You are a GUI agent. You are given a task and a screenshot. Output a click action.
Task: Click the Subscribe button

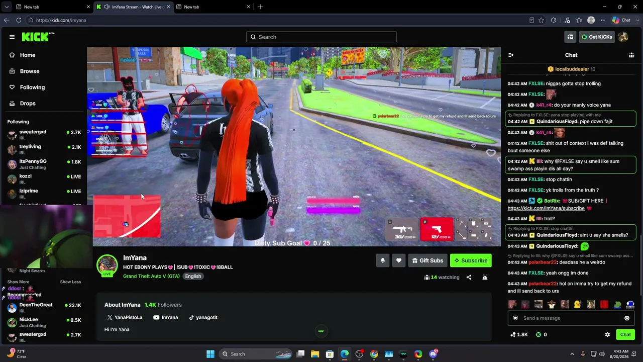[471, 260]
